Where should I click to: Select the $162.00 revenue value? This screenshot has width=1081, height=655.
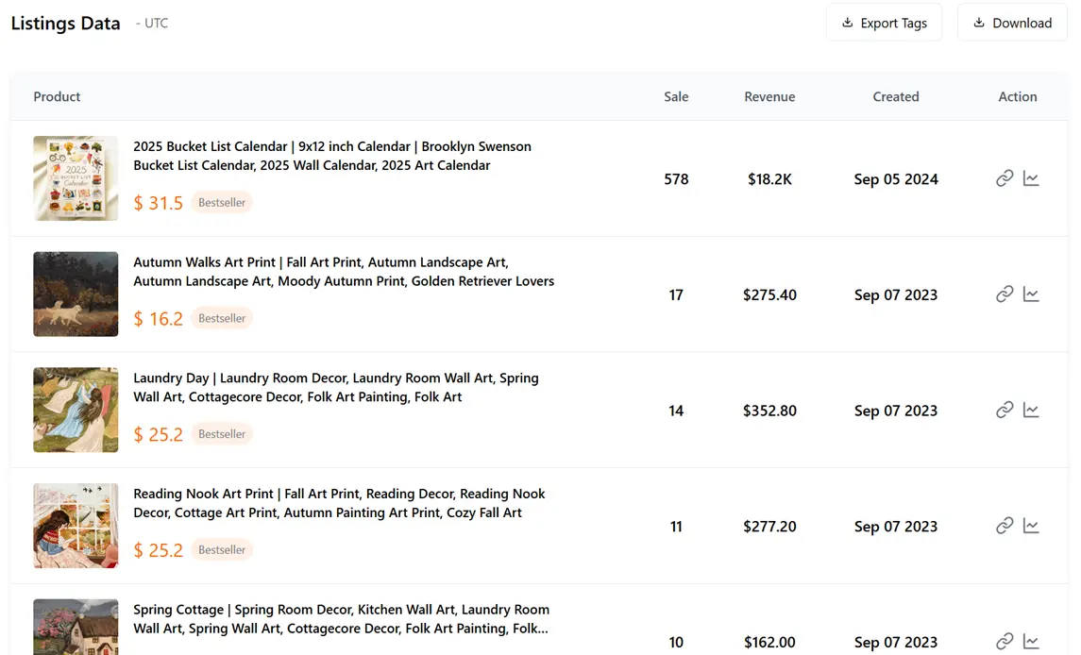(x=769, y=643)
